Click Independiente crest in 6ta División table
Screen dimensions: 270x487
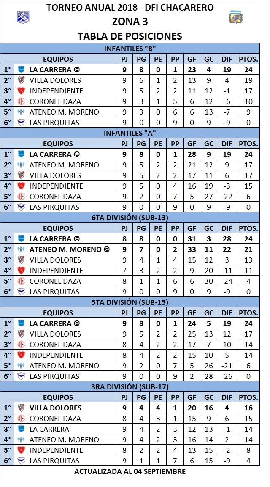21,271
